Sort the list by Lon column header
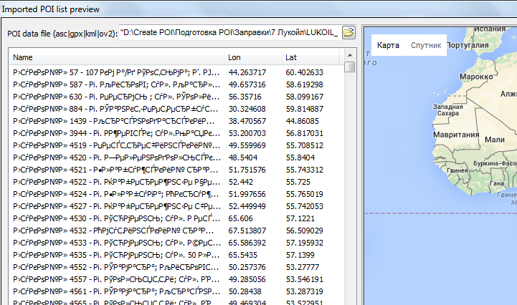This screenshot has width=517, height=305. point(251,57)
